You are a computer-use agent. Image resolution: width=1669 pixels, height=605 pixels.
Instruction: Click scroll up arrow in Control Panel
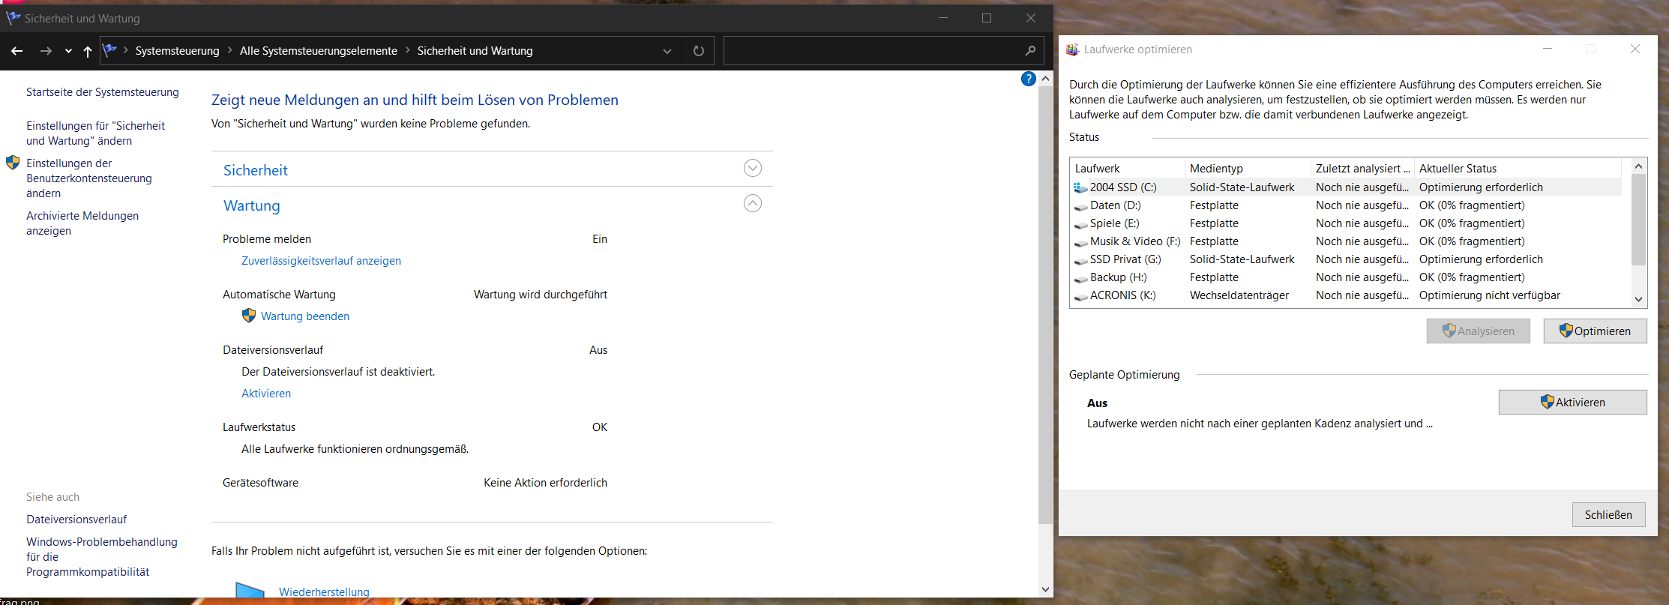(1045, 78)
